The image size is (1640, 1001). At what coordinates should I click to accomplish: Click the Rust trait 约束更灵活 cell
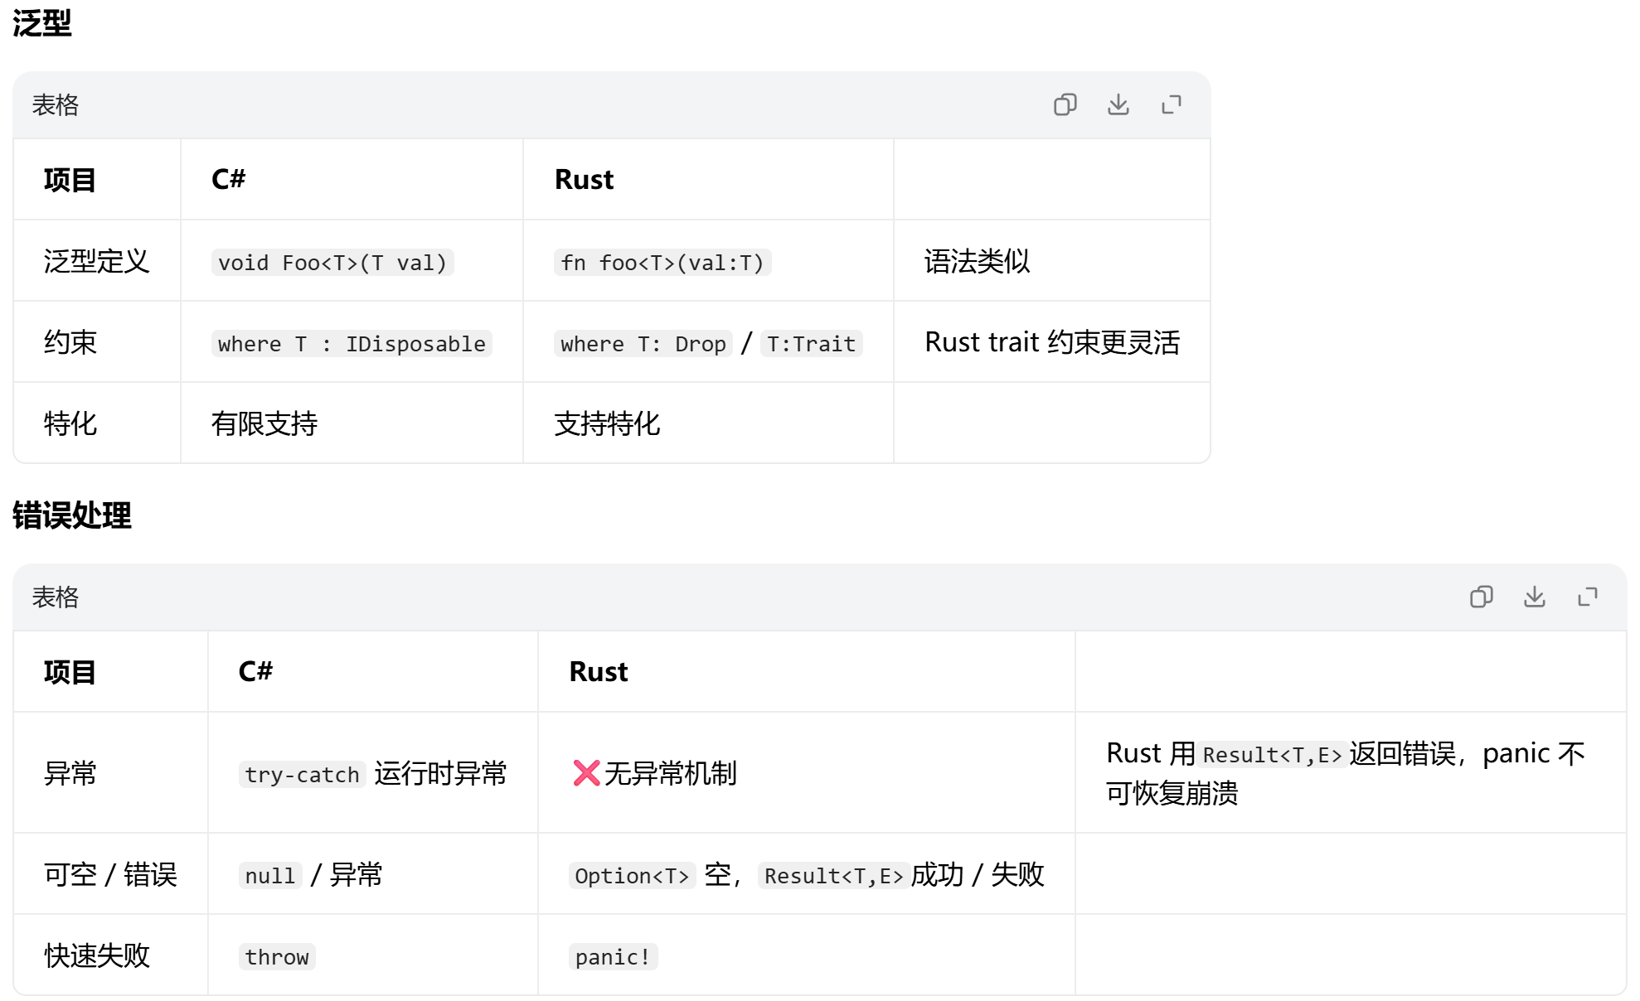coord(1052,342)
